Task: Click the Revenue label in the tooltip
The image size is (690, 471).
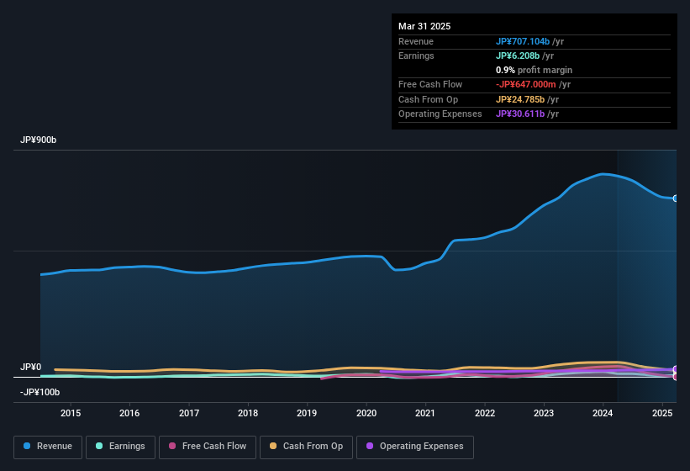Action: click(x=416, y=41)
